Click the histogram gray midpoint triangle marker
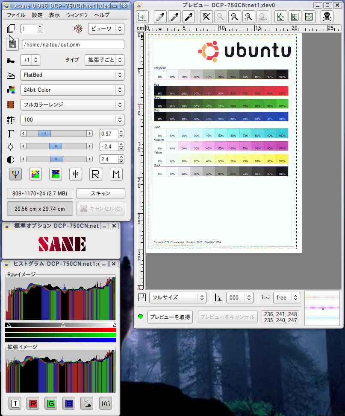345x416 pixels. pos(63,325)
